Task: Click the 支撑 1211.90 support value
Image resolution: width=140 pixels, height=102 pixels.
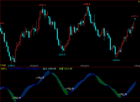Action: (x=65, y=69)
